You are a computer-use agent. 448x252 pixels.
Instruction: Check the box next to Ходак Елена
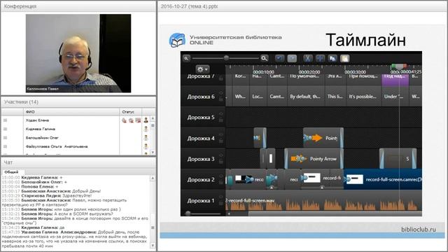point(5,120)
